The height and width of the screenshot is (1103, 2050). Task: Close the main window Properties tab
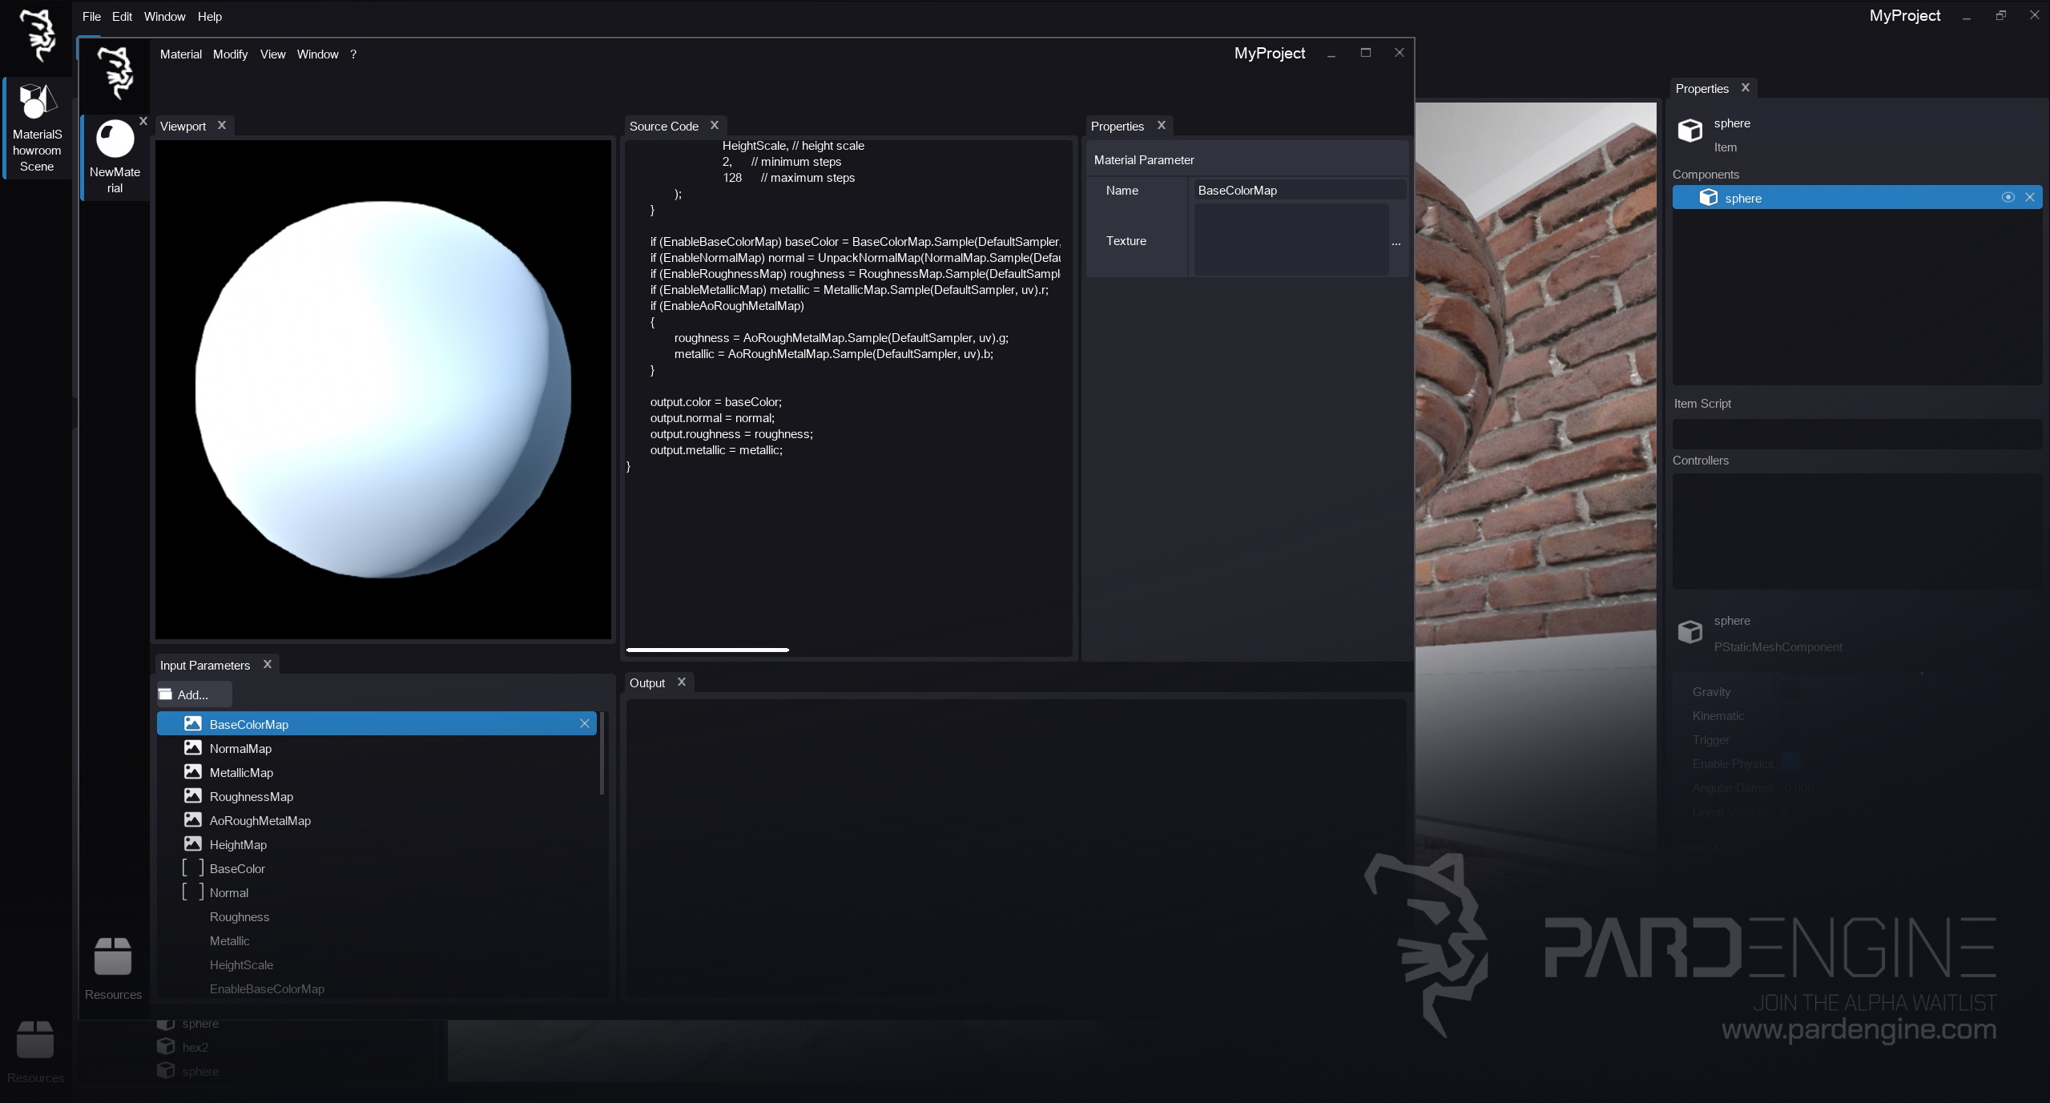1746,87
